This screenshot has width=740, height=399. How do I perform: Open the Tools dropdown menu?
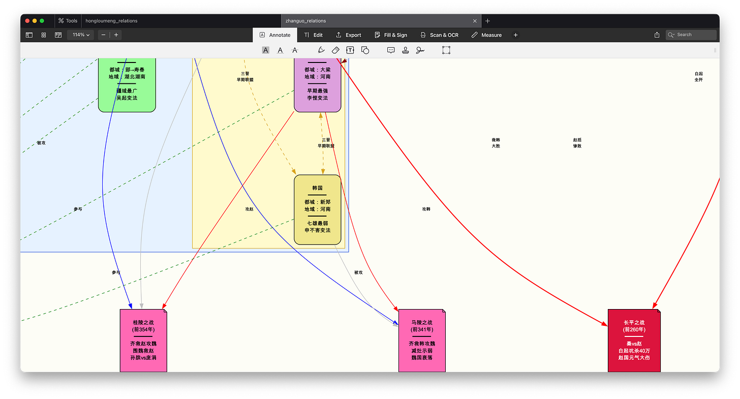68,21
